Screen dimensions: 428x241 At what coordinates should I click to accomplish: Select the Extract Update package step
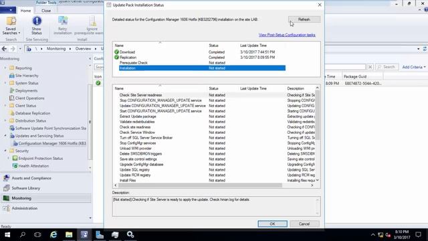tap(138, 116)
